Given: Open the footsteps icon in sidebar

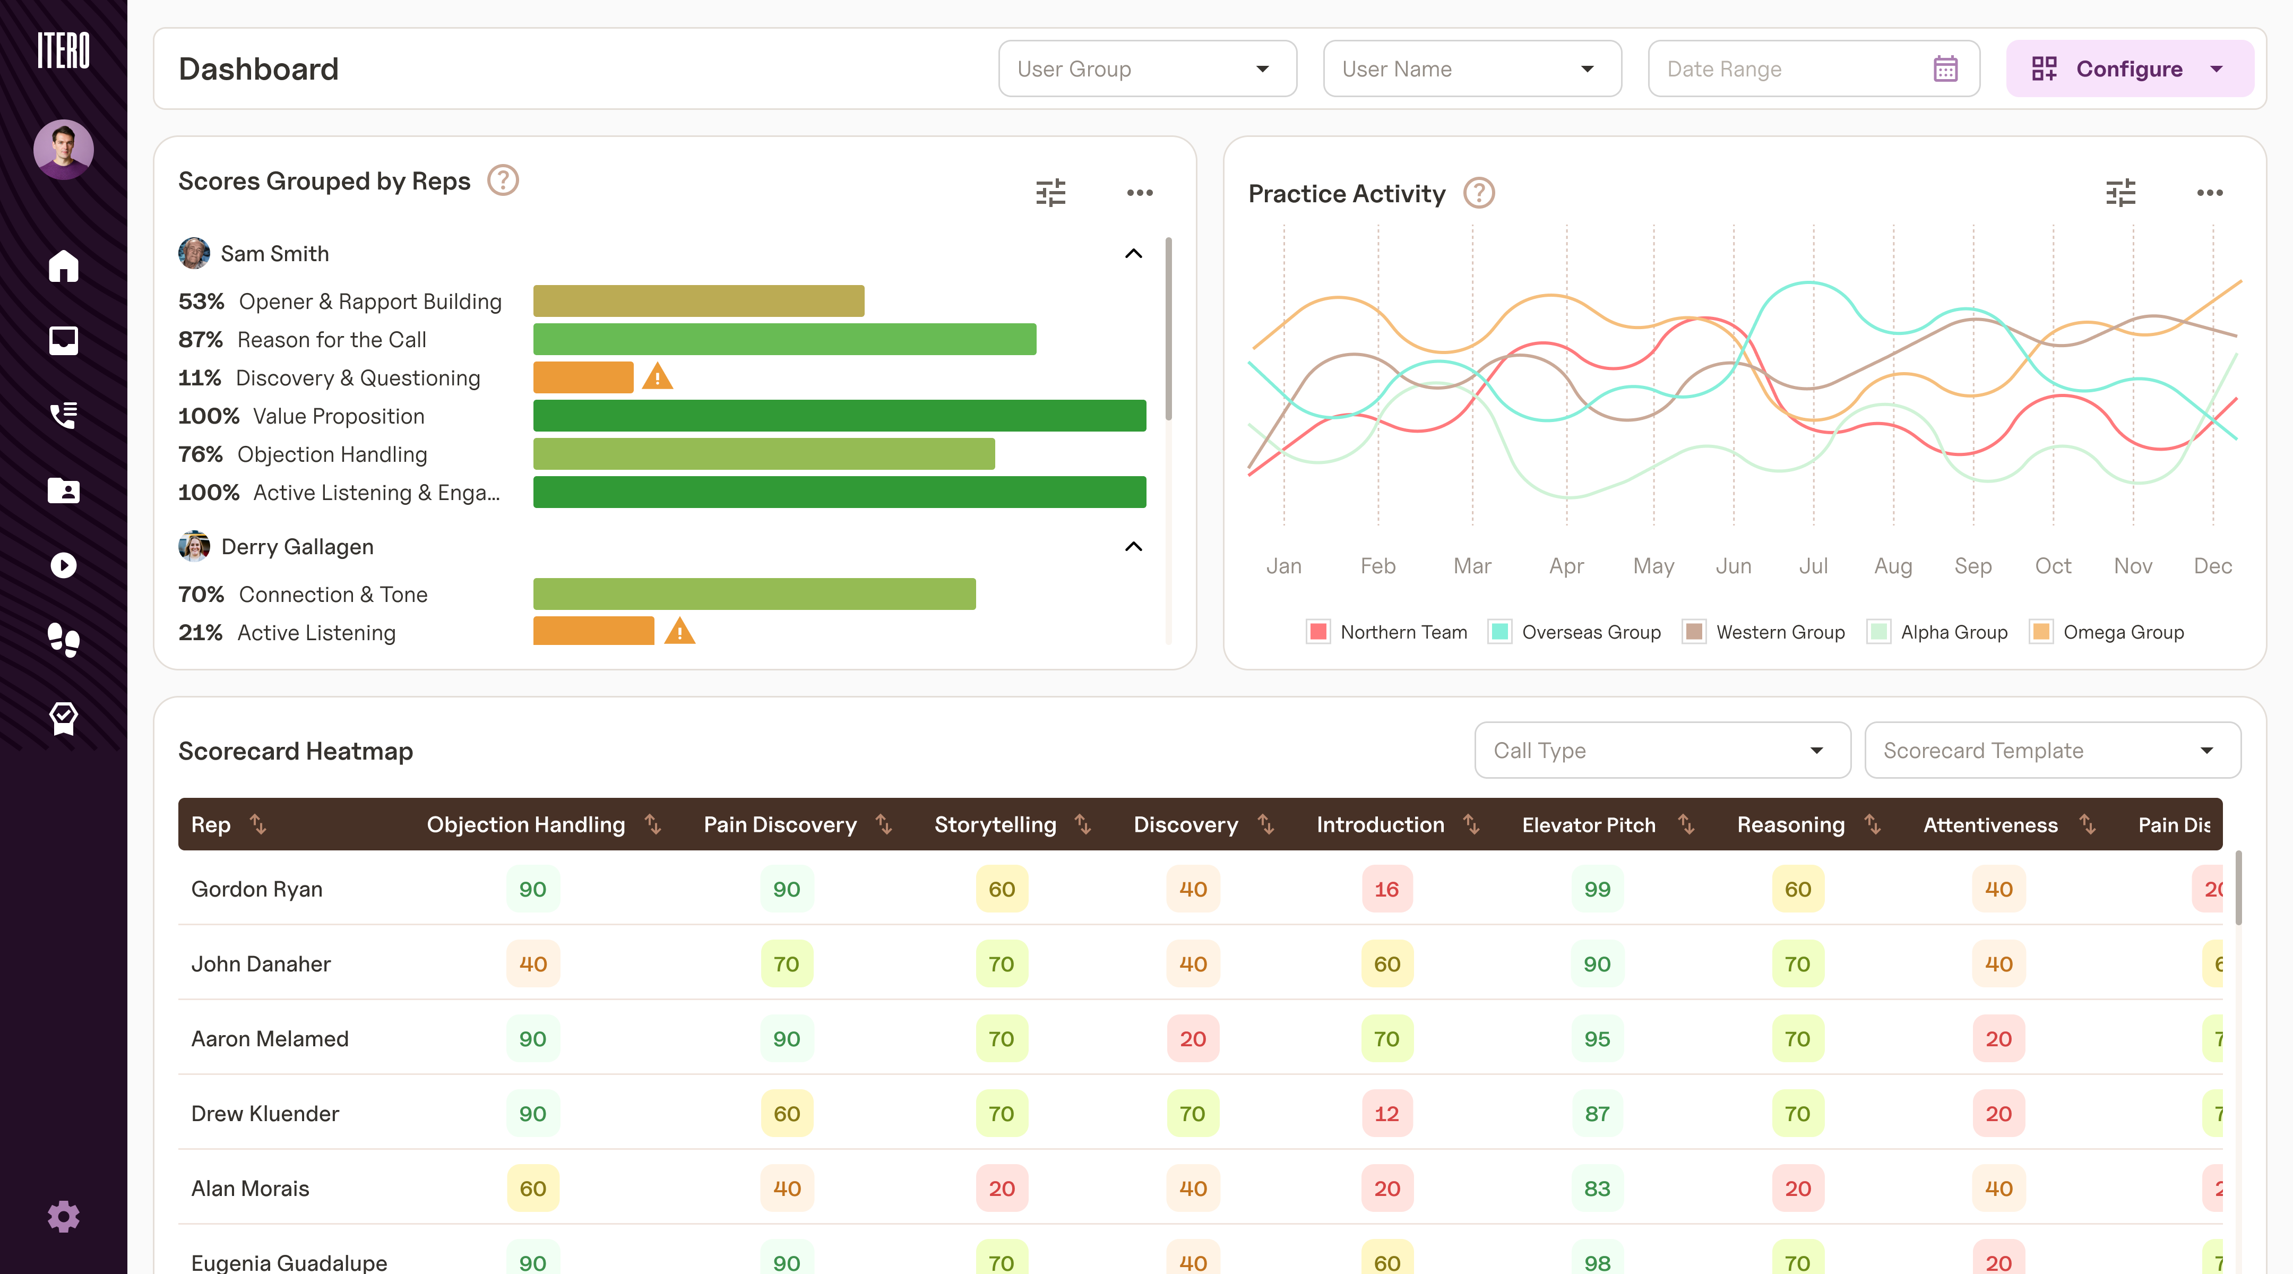Looking at the screenshot, I should click(63, 640).
